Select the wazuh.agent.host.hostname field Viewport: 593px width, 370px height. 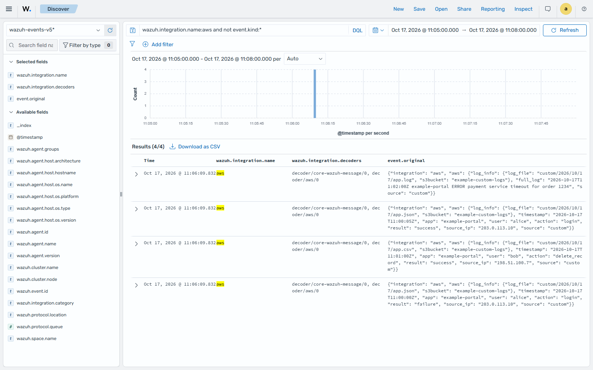tap(46, 173)
